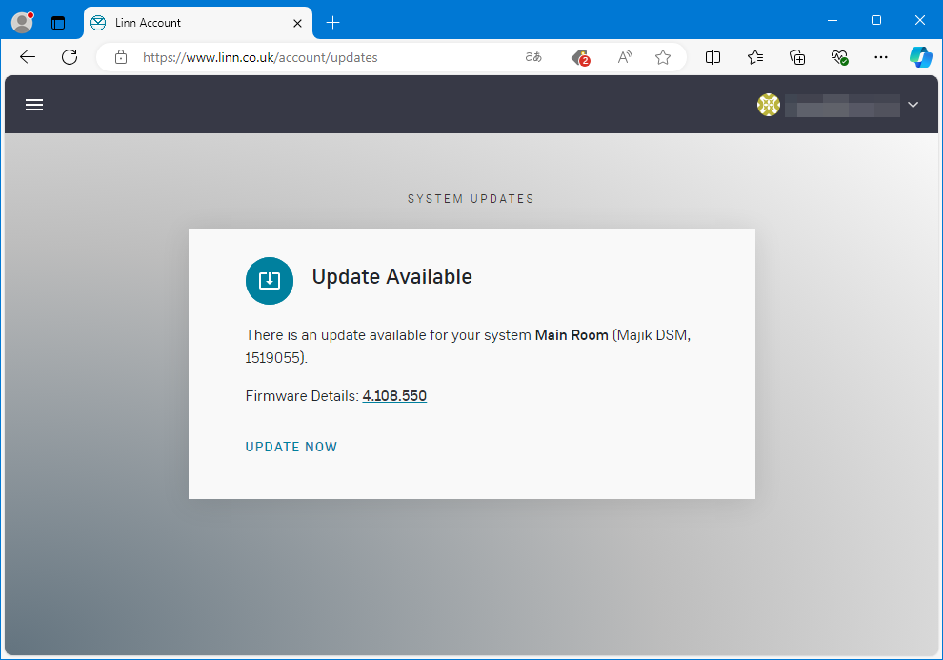Open firmware details 4.108.550 link
The width and height of the screenshot is (943, 660).
[394, 396]
